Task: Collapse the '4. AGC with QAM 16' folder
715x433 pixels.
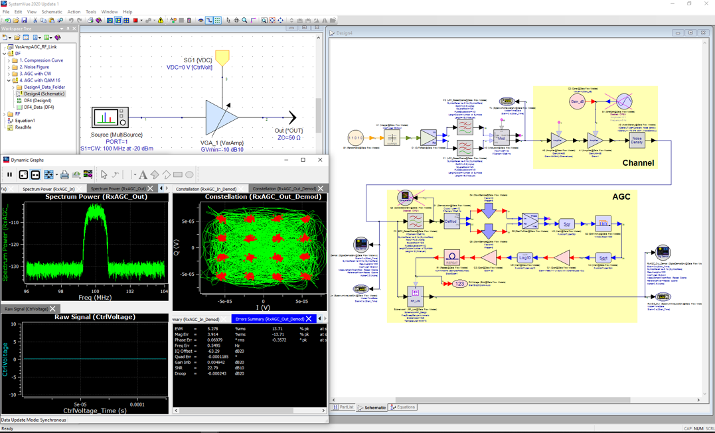Action: pos(8,80)
